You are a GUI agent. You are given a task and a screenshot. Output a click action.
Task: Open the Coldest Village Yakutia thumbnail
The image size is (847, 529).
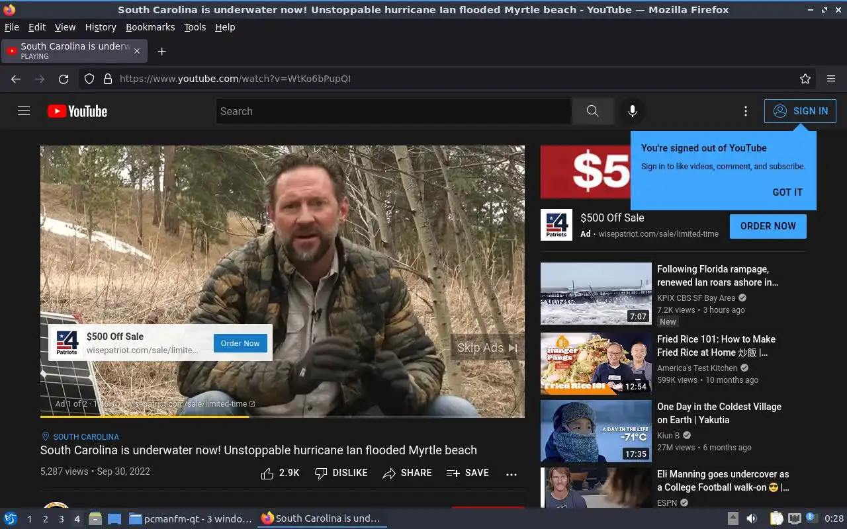click(x=596, y=431)
